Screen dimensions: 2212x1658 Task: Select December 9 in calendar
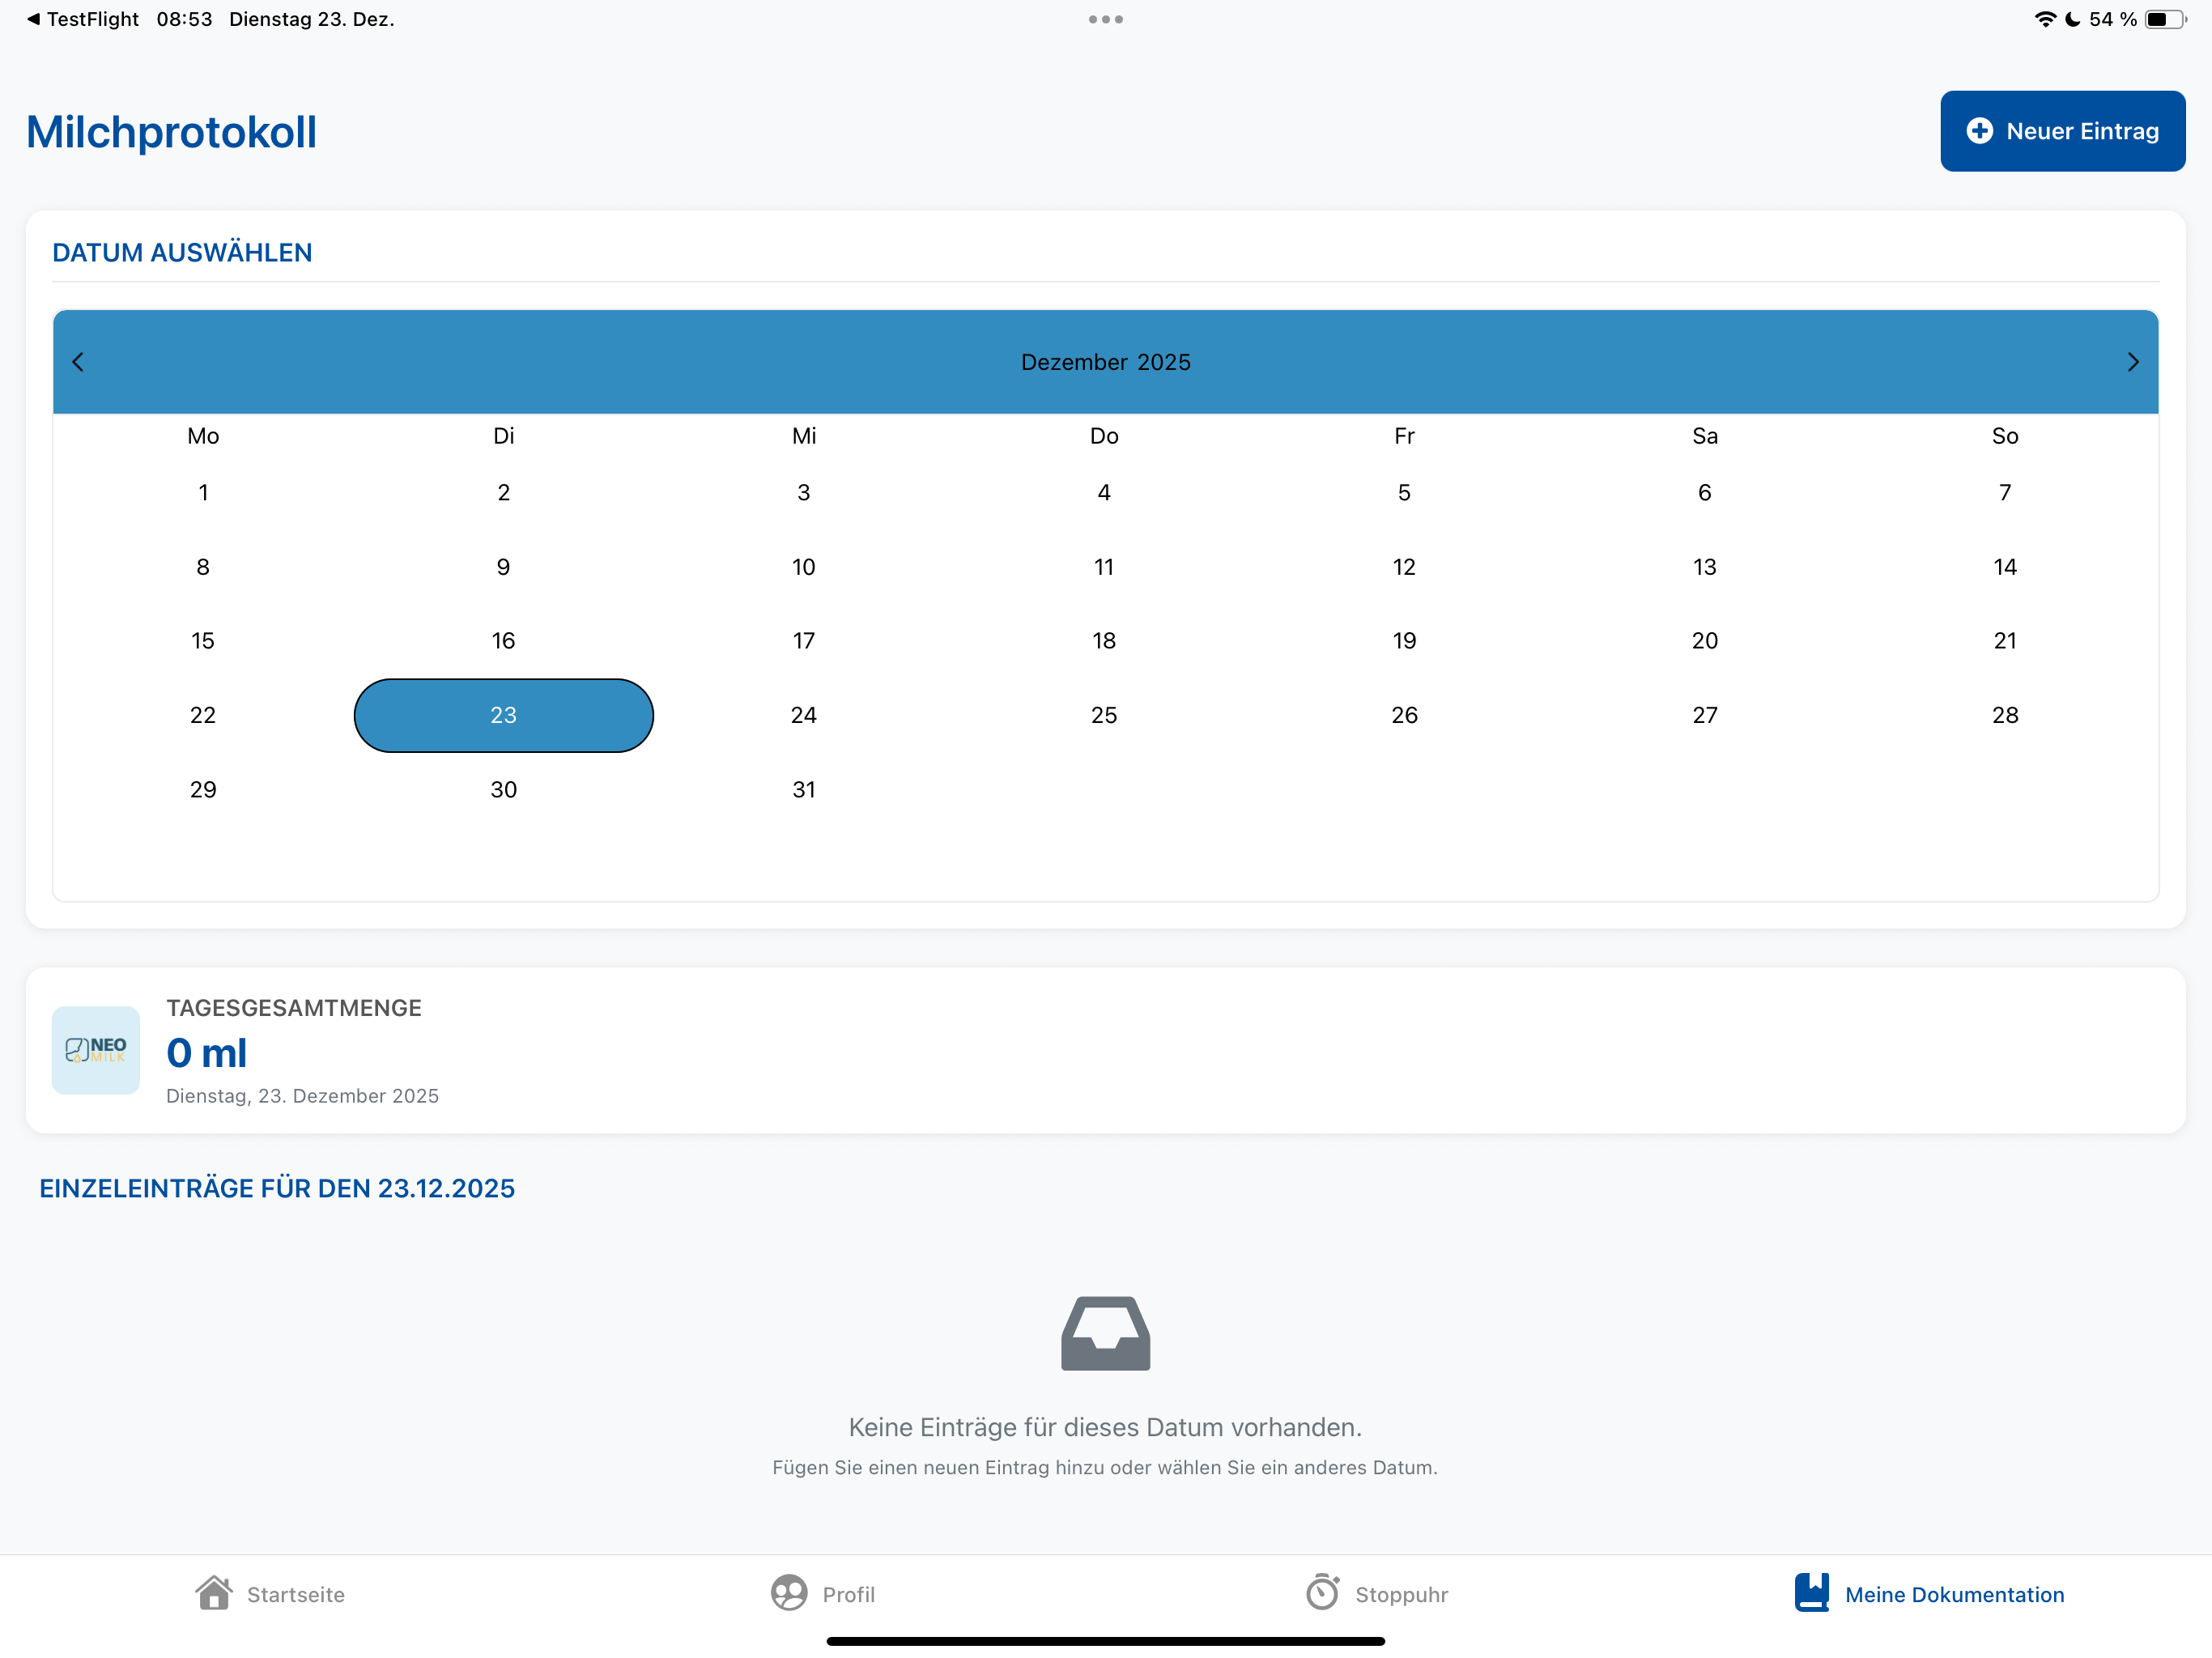coord(503,567)
